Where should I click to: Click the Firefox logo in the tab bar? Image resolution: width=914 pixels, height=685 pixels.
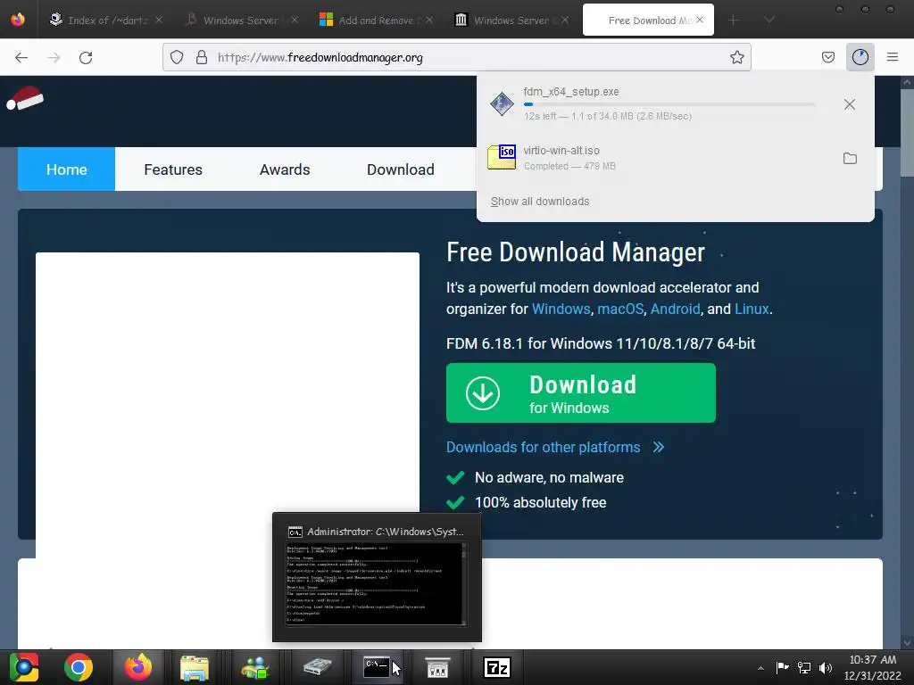(x=18, y=20)
